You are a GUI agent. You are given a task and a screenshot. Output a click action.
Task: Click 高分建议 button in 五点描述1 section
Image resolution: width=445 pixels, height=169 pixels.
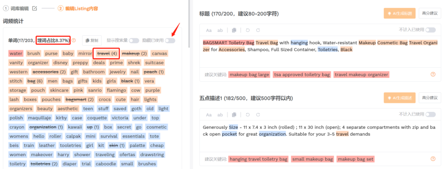430,98
